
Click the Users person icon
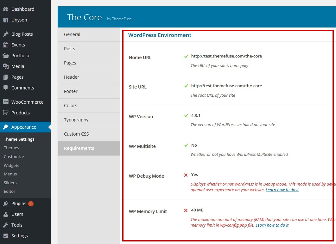[6, 214]
